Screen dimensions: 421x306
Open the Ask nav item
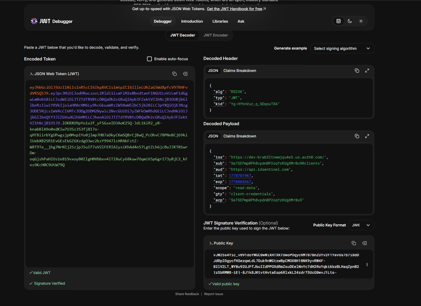(x=241, y=21)
